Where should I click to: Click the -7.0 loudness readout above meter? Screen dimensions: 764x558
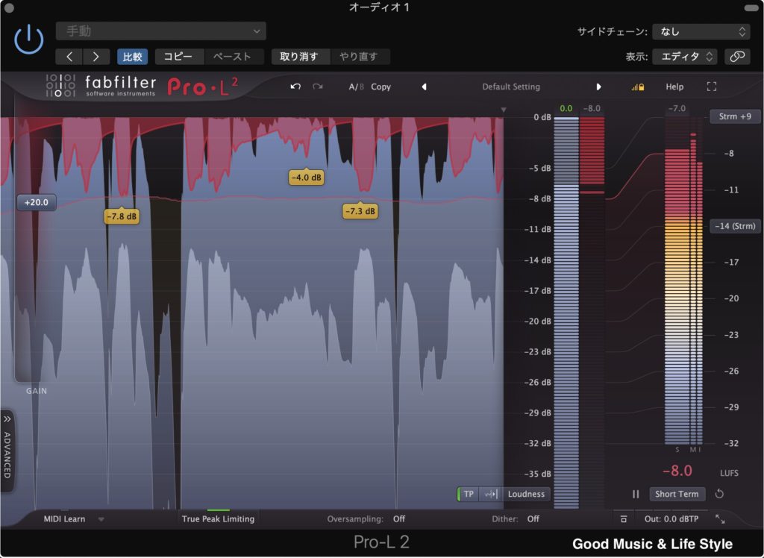pos(677,108)
